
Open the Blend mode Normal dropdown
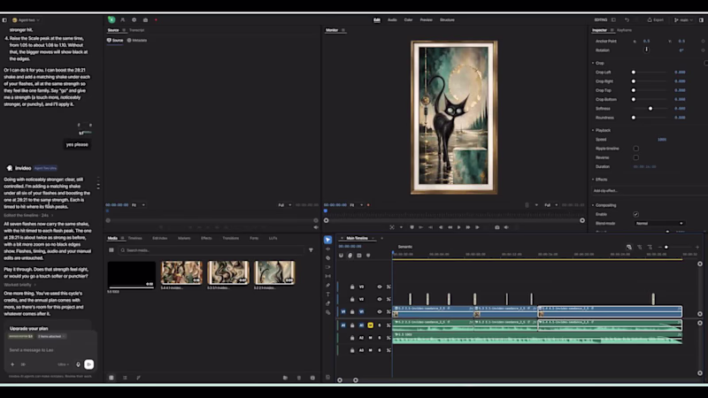pyautogui.click(x=659, y=224)
